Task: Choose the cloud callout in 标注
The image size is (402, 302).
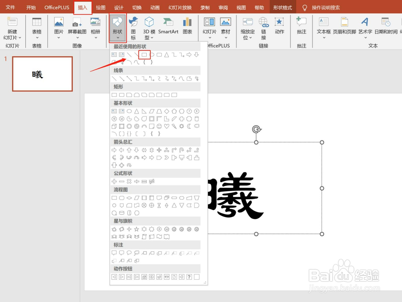Action: [x=137, y=253]
